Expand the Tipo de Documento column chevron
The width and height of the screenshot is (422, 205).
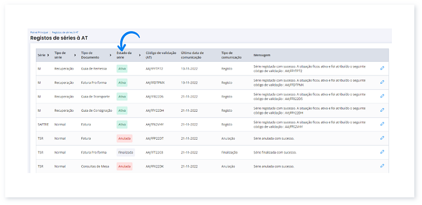click(x=110, y=55)
